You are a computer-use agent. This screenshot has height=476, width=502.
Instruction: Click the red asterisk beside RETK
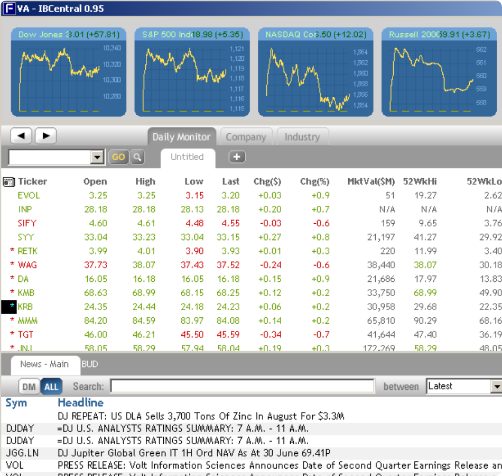point(12,250)
